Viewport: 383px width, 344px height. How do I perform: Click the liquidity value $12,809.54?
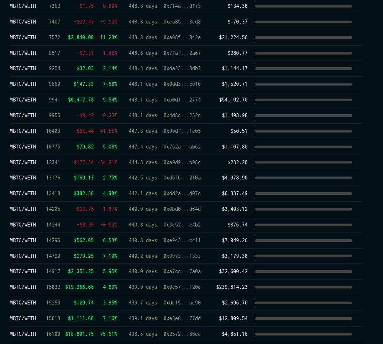(233, 318)
